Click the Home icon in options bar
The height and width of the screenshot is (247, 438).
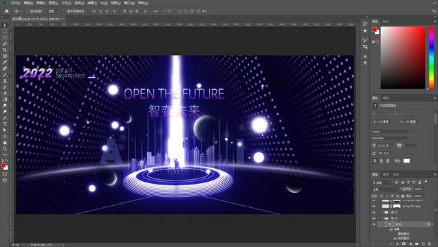[x=7, y=11]
